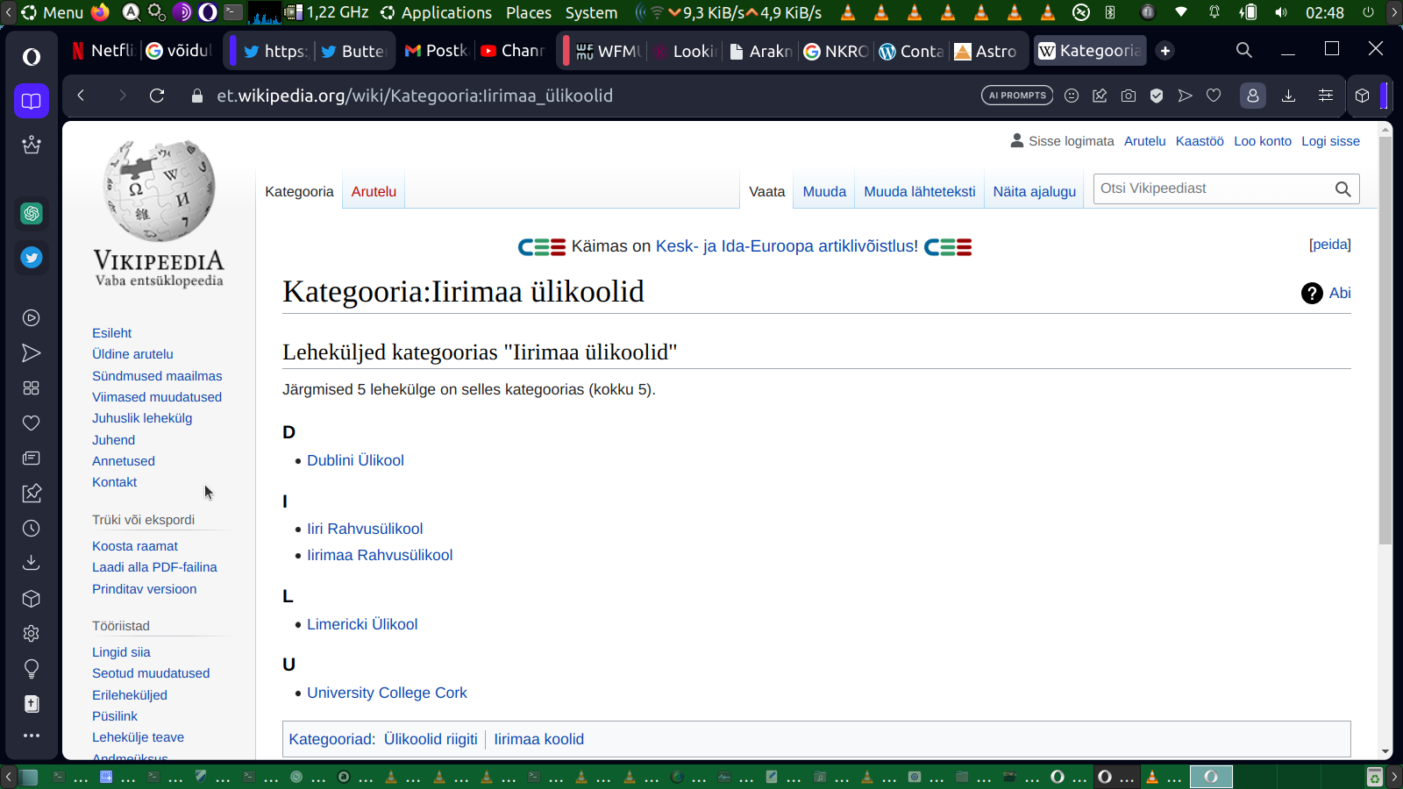Open the Abi help link
This screenshot has height=789, width=1403.
[1340, 293]
